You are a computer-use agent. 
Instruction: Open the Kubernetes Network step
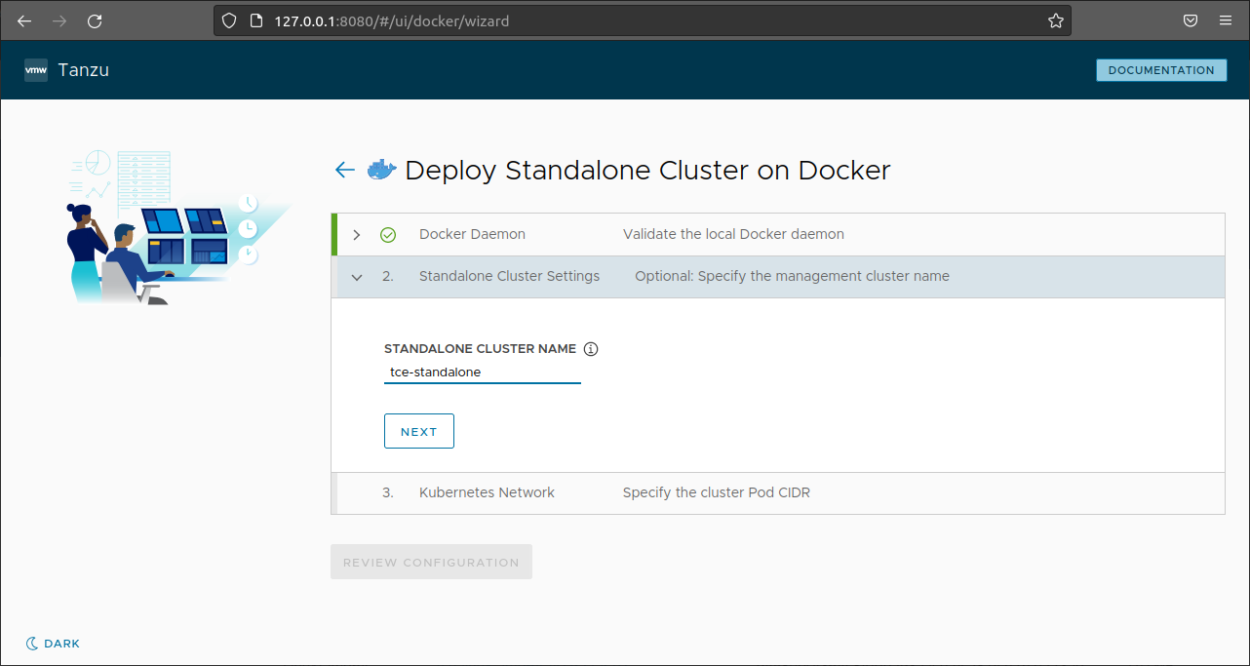[x=778, y=493]
